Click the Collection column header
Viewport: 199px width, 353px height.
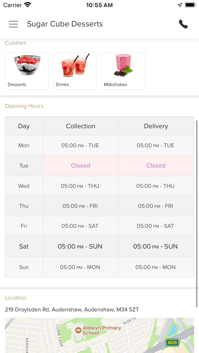80,126
